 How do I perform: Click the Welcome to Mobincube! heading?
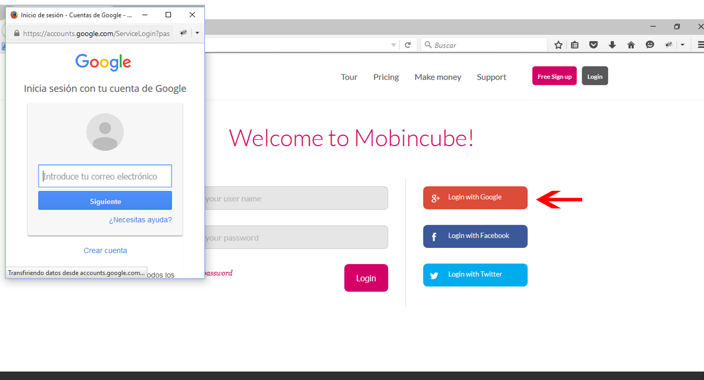pos(351,138)
